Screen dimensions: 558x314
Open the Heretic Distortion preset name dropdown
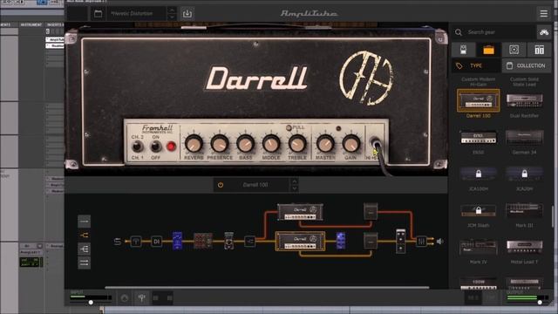click(x=136, y=14)
